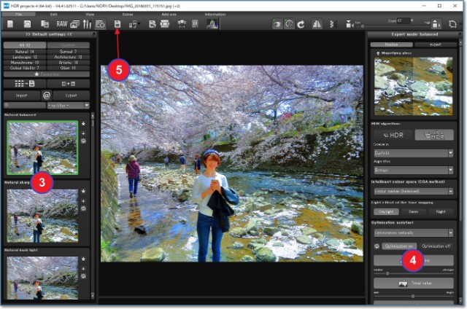Screen dimensions: 467x309
Task: Open the histogram icon in the toolbar
Action: click(212, 24)
